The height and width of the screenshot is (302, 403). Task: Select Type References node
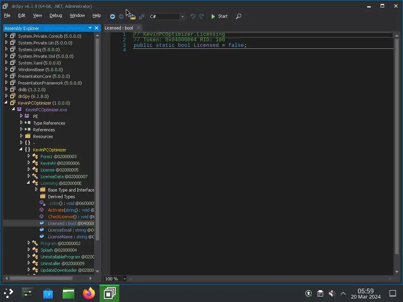point(49,123)
